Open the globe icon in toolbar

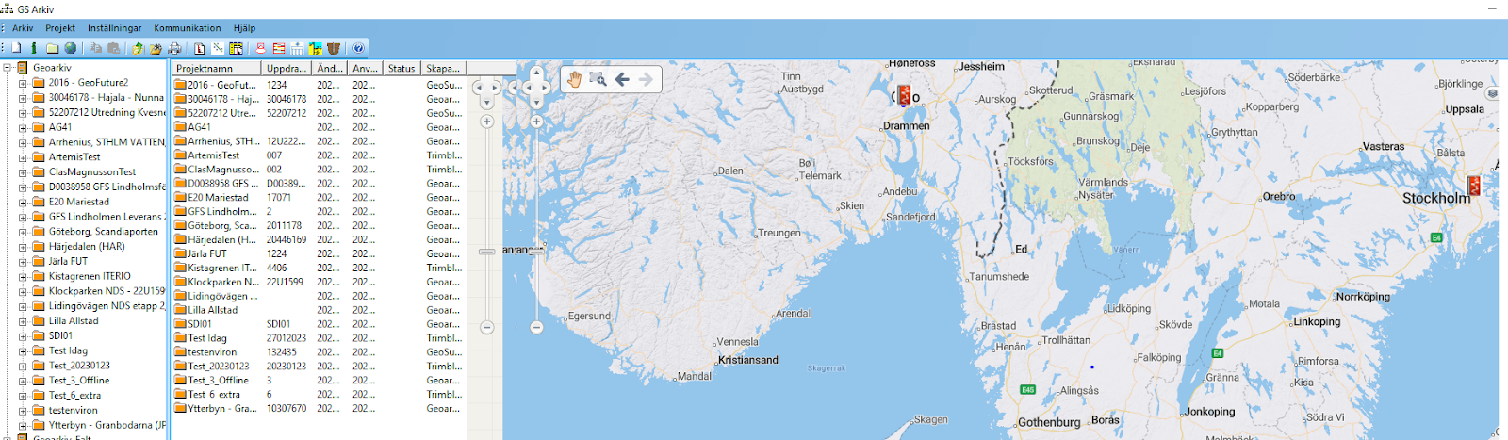tap(70, 48)
